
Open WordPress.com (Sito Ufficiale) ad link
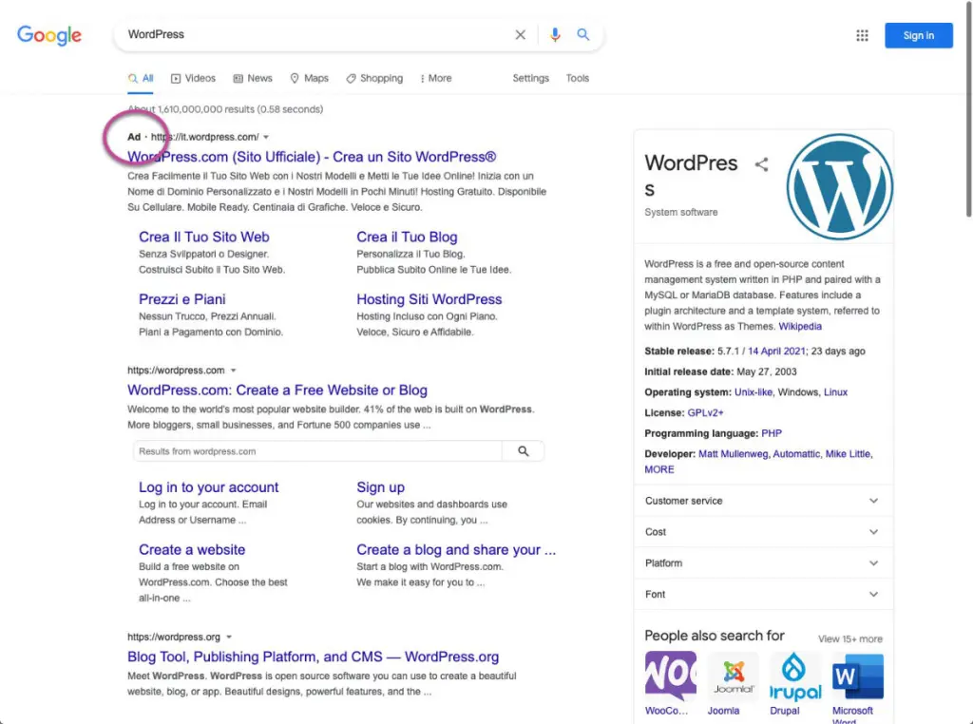(x=312, y=157)
